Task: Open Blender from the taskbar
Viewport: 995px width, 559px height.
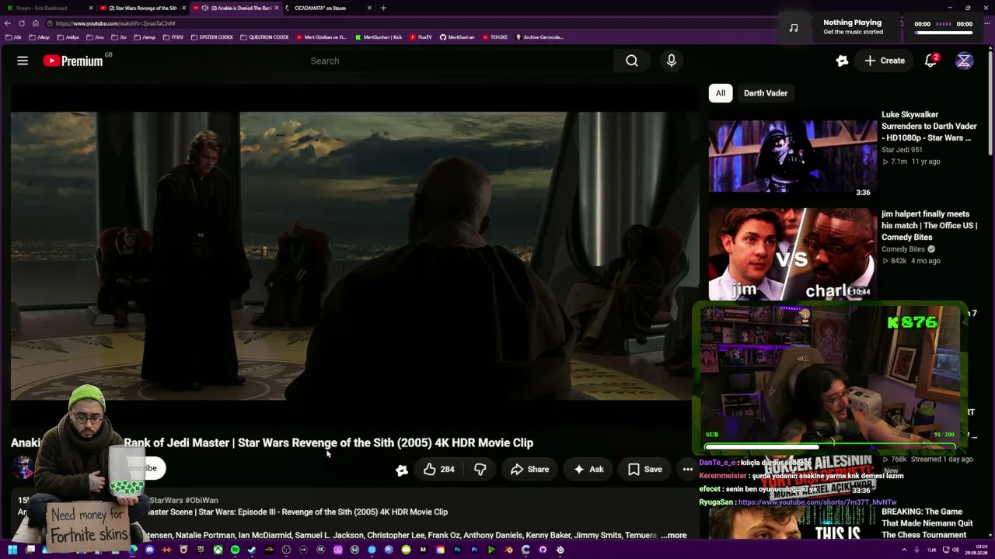Action: point(508,550)
